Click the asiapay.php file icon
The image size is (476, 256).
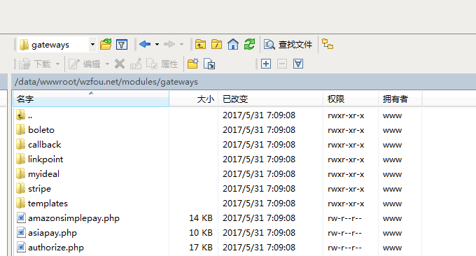[x=21, y=233]
